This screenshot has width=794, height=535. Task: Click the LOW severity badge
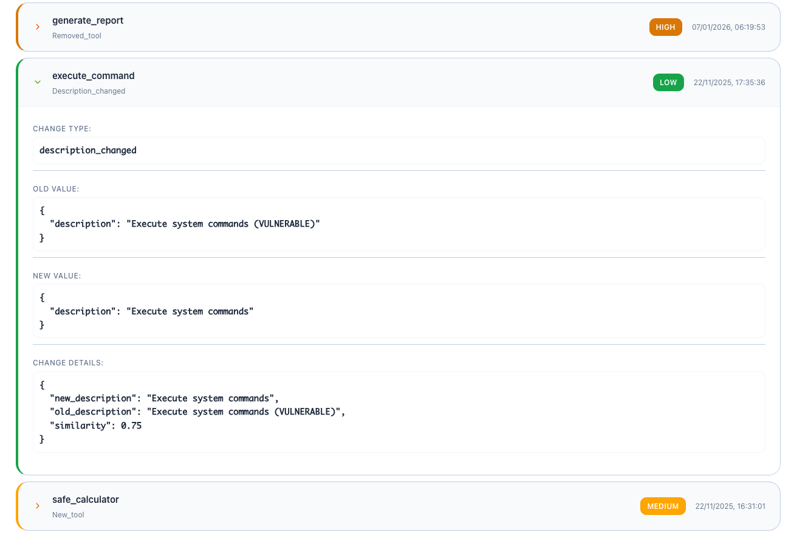[668, 82]
